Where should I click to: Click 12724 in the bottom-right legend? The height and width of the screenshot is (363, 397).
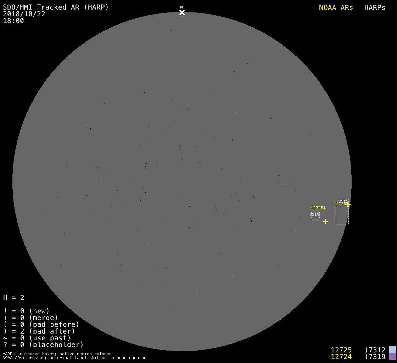tap(341, 357)
